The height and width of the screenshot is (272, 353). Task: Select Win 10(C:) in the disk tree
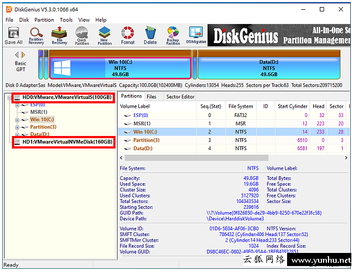(42, 119)
